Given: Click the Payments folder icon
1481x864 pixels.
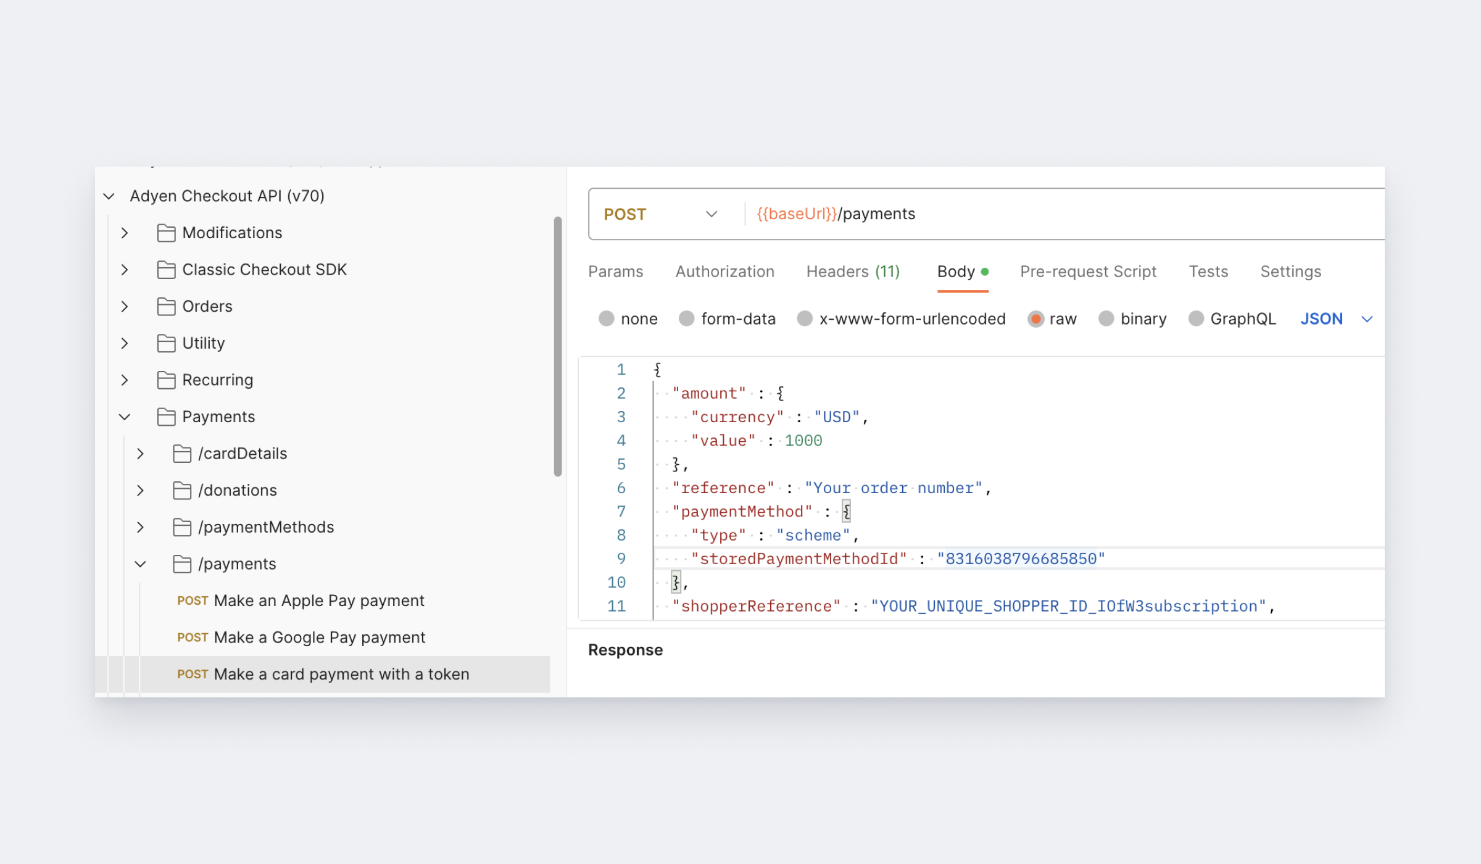Looking at the screenshot, I should click(x=166, y=417).
